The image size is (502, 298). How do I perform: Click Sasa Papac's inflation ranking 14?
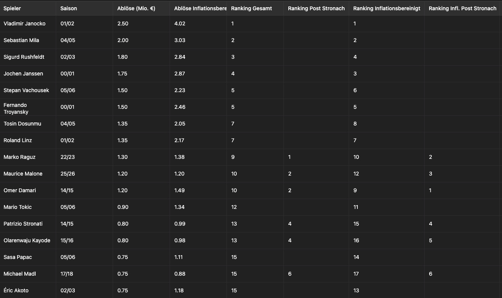pyautogui.click(x=356, y=257)
